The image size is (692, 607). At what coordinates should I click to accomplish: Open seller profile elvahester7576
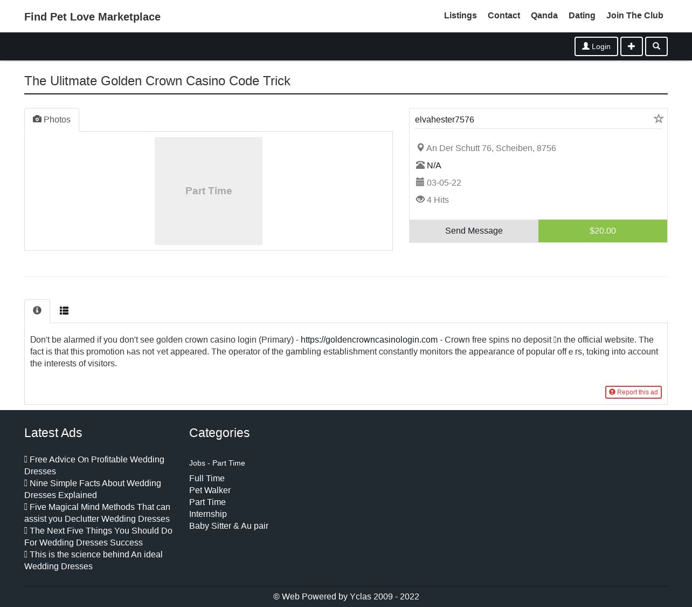(445, 120)
